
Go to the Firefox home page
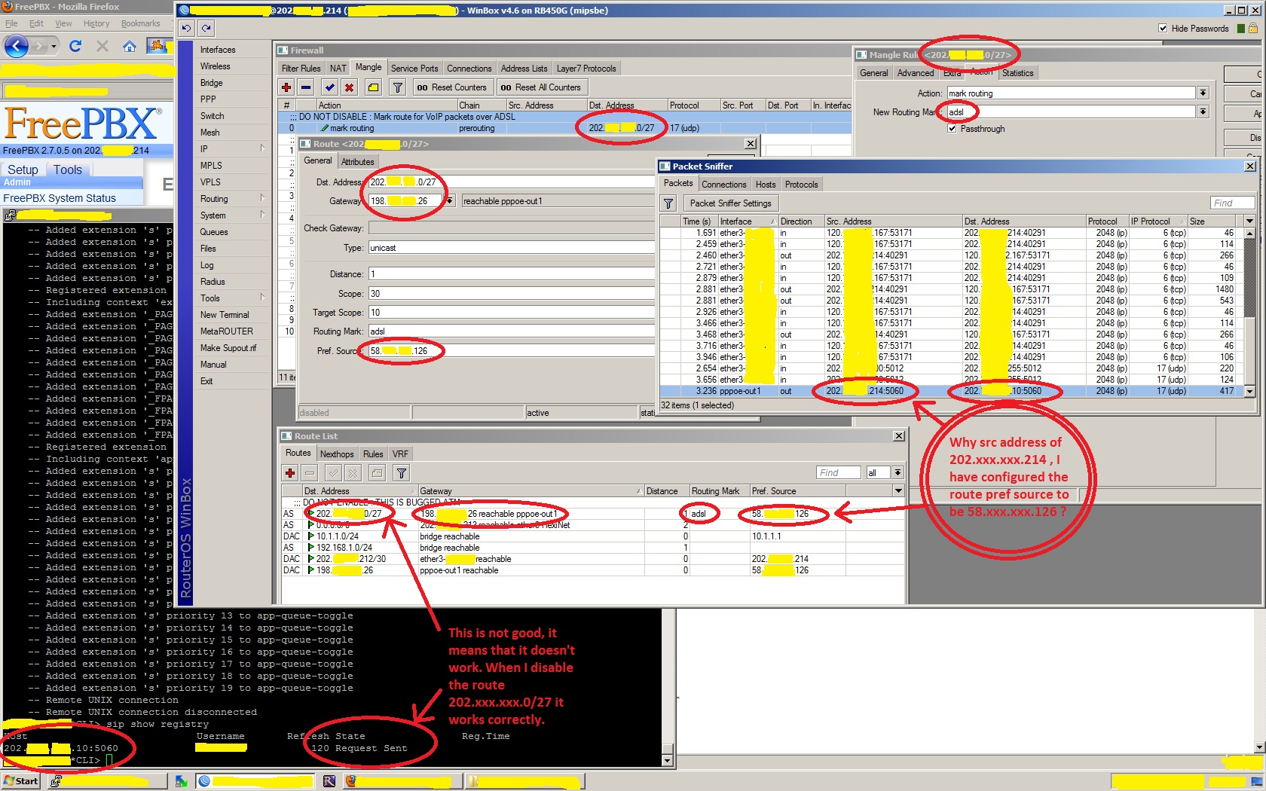coord(130,46)
